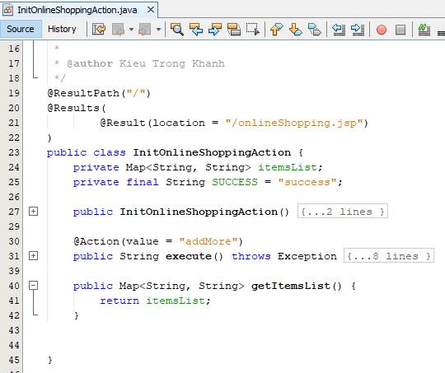Click Shift Line Right icon
Screen dimensions: 445x373
click(358, 29)
